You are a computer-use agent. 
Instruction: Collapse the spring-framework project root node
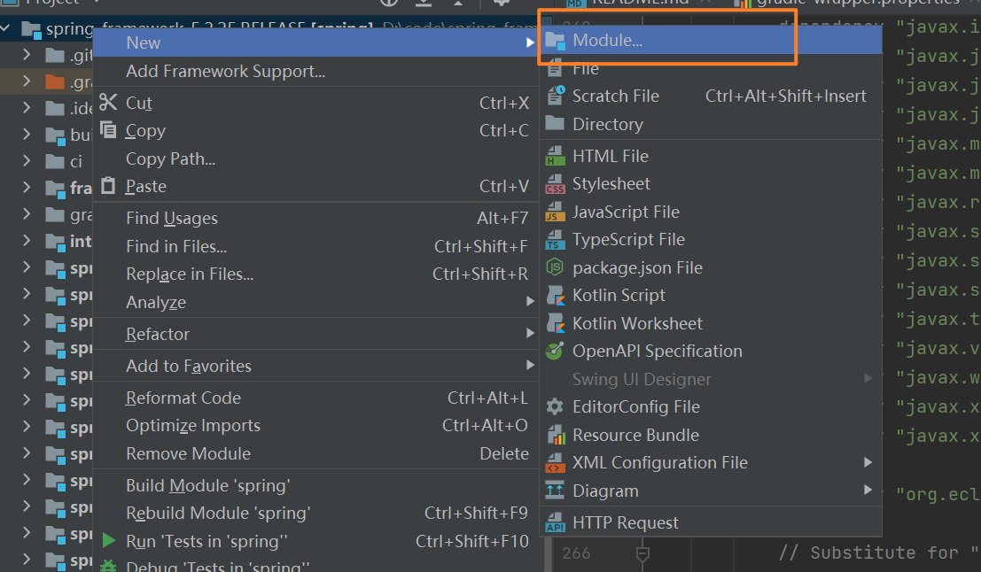click(x=7, y=29)
